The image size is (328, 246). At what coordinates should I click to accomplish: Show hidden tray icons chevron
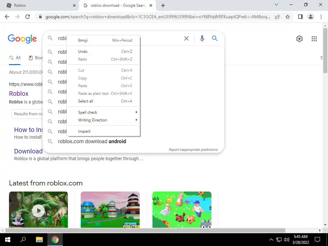click(271, 240)
